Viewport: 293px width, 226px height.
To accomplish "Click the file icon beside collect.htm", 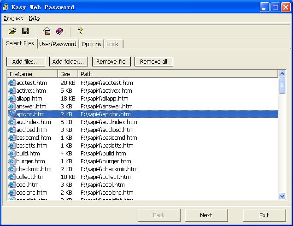I will coord(12,177).
